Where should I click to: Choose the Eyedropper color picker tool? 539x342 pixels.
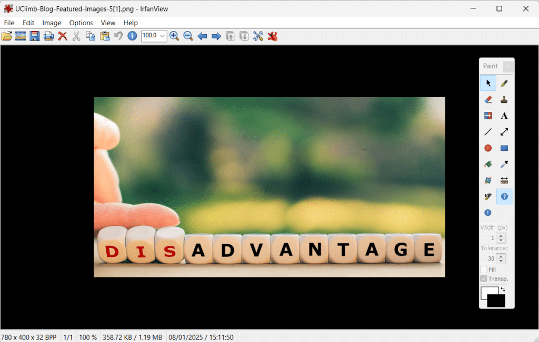coord(504,164)
